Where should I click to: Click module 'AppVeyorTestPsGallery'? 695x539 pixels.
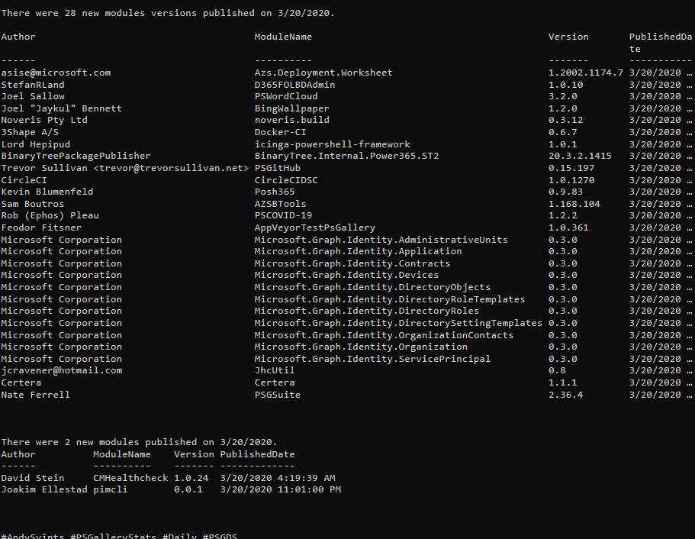(x=315, y=228)
